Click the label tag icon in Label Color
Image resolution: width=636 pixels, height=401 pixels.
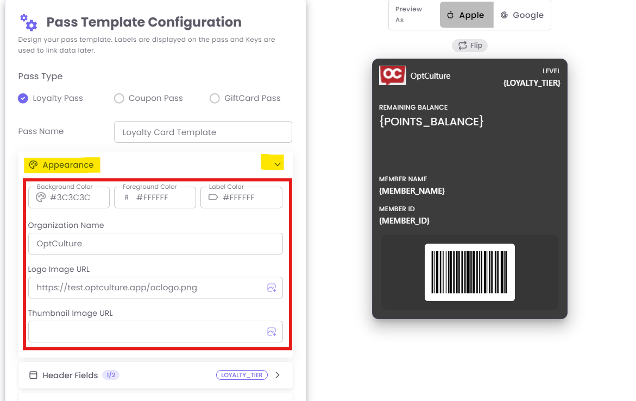tap(213, 198)
